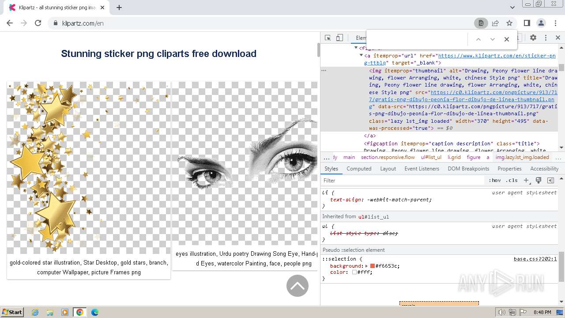Screen dimensions: 565x318
Task: Bookmark this page with the star icon
Action: click(x=509, y=23)
